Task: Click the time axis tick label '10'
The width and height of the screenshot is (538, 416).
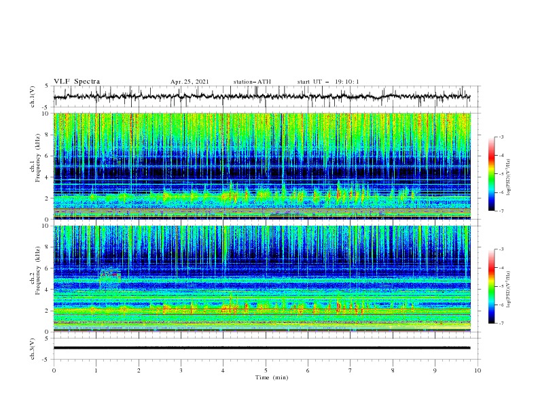Action: pyautogui.click(x=478, y=370)
